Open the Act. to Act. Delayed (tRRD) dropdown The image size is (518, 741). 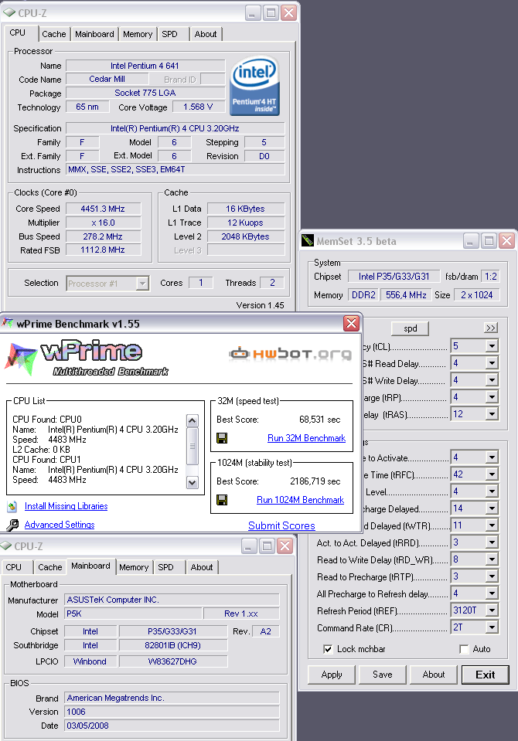(492, 542)
